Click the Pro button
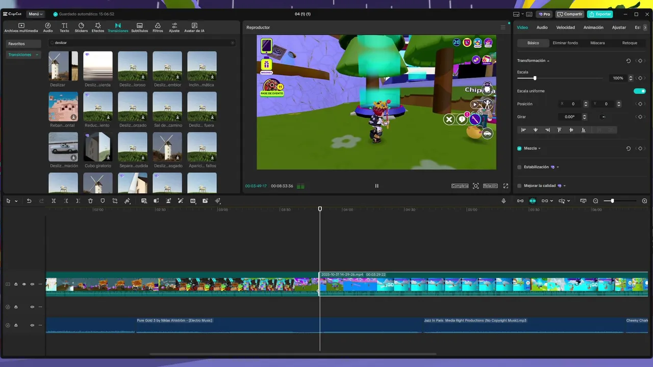 [544, 14]
